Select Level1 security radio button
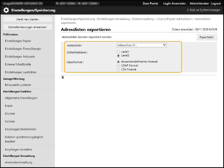 [119, 52]
